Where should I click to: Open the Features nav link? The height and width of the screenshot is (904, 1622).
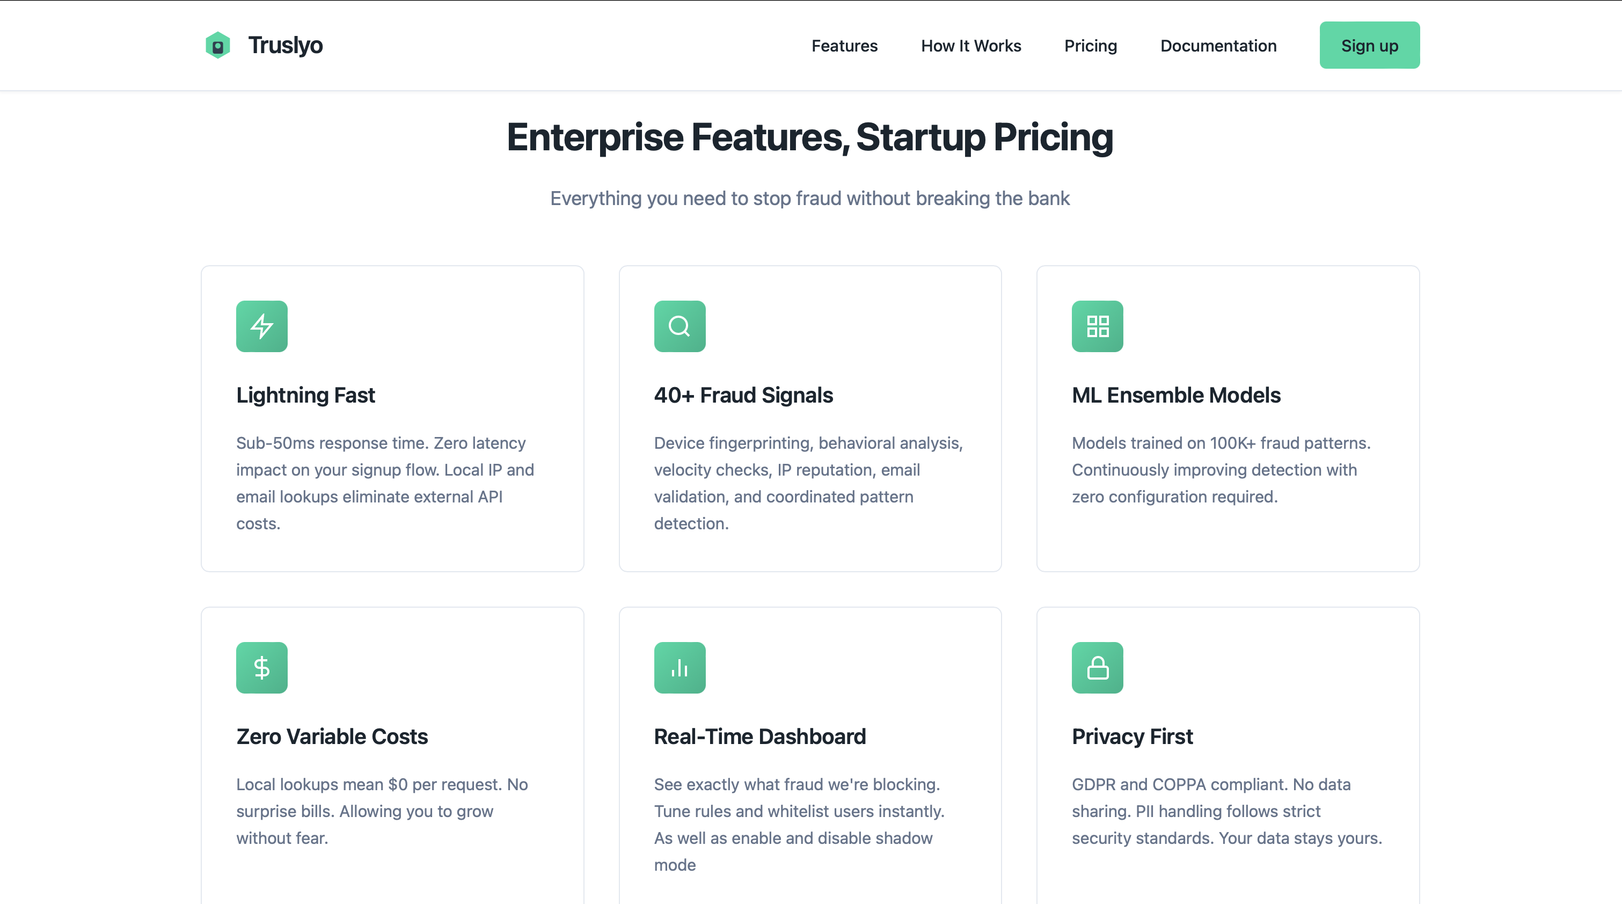tap(844, 46)
